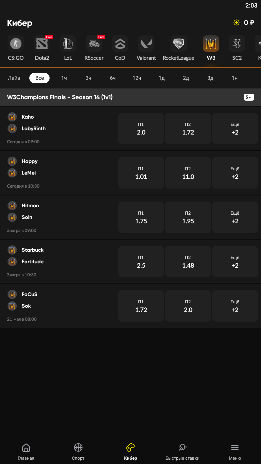261x464 pixels.
Task: Select the CS:GO game icon
Action: click(16, 44)
